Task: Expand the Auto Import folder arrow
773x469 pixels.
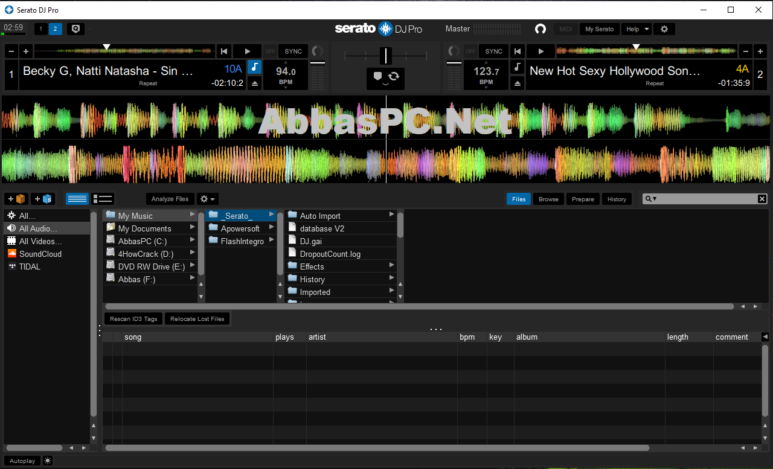Action: coord(392,215)
